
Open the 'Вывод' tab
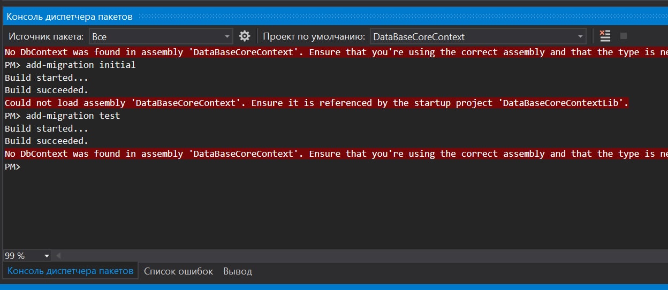[x=238, y=271]
